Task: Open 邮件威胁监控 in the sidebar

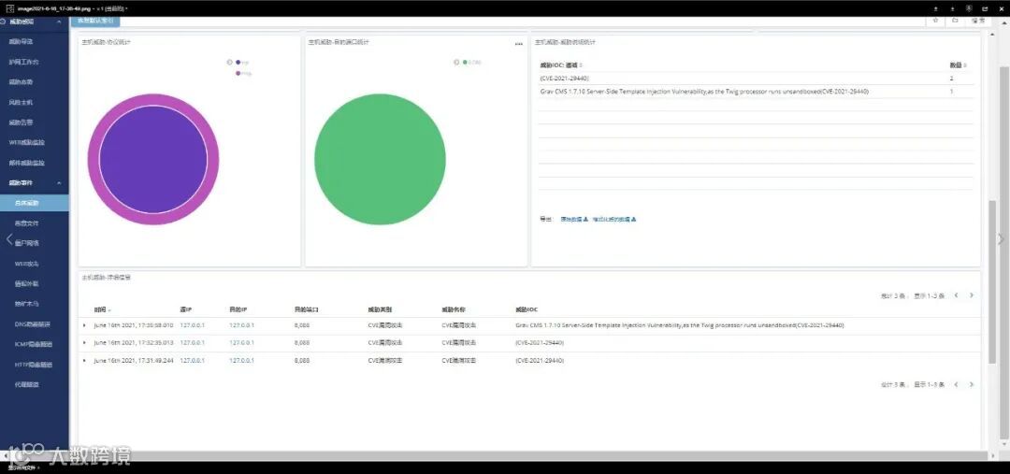Action: (x=27, y=163)
